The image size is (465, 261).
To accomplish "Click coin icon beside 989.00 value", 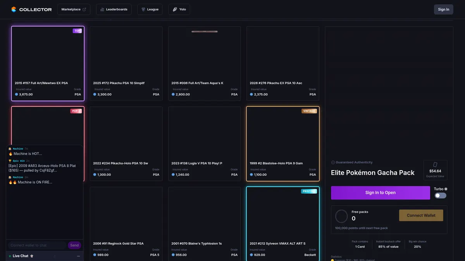I will click(x=95, y=255).
